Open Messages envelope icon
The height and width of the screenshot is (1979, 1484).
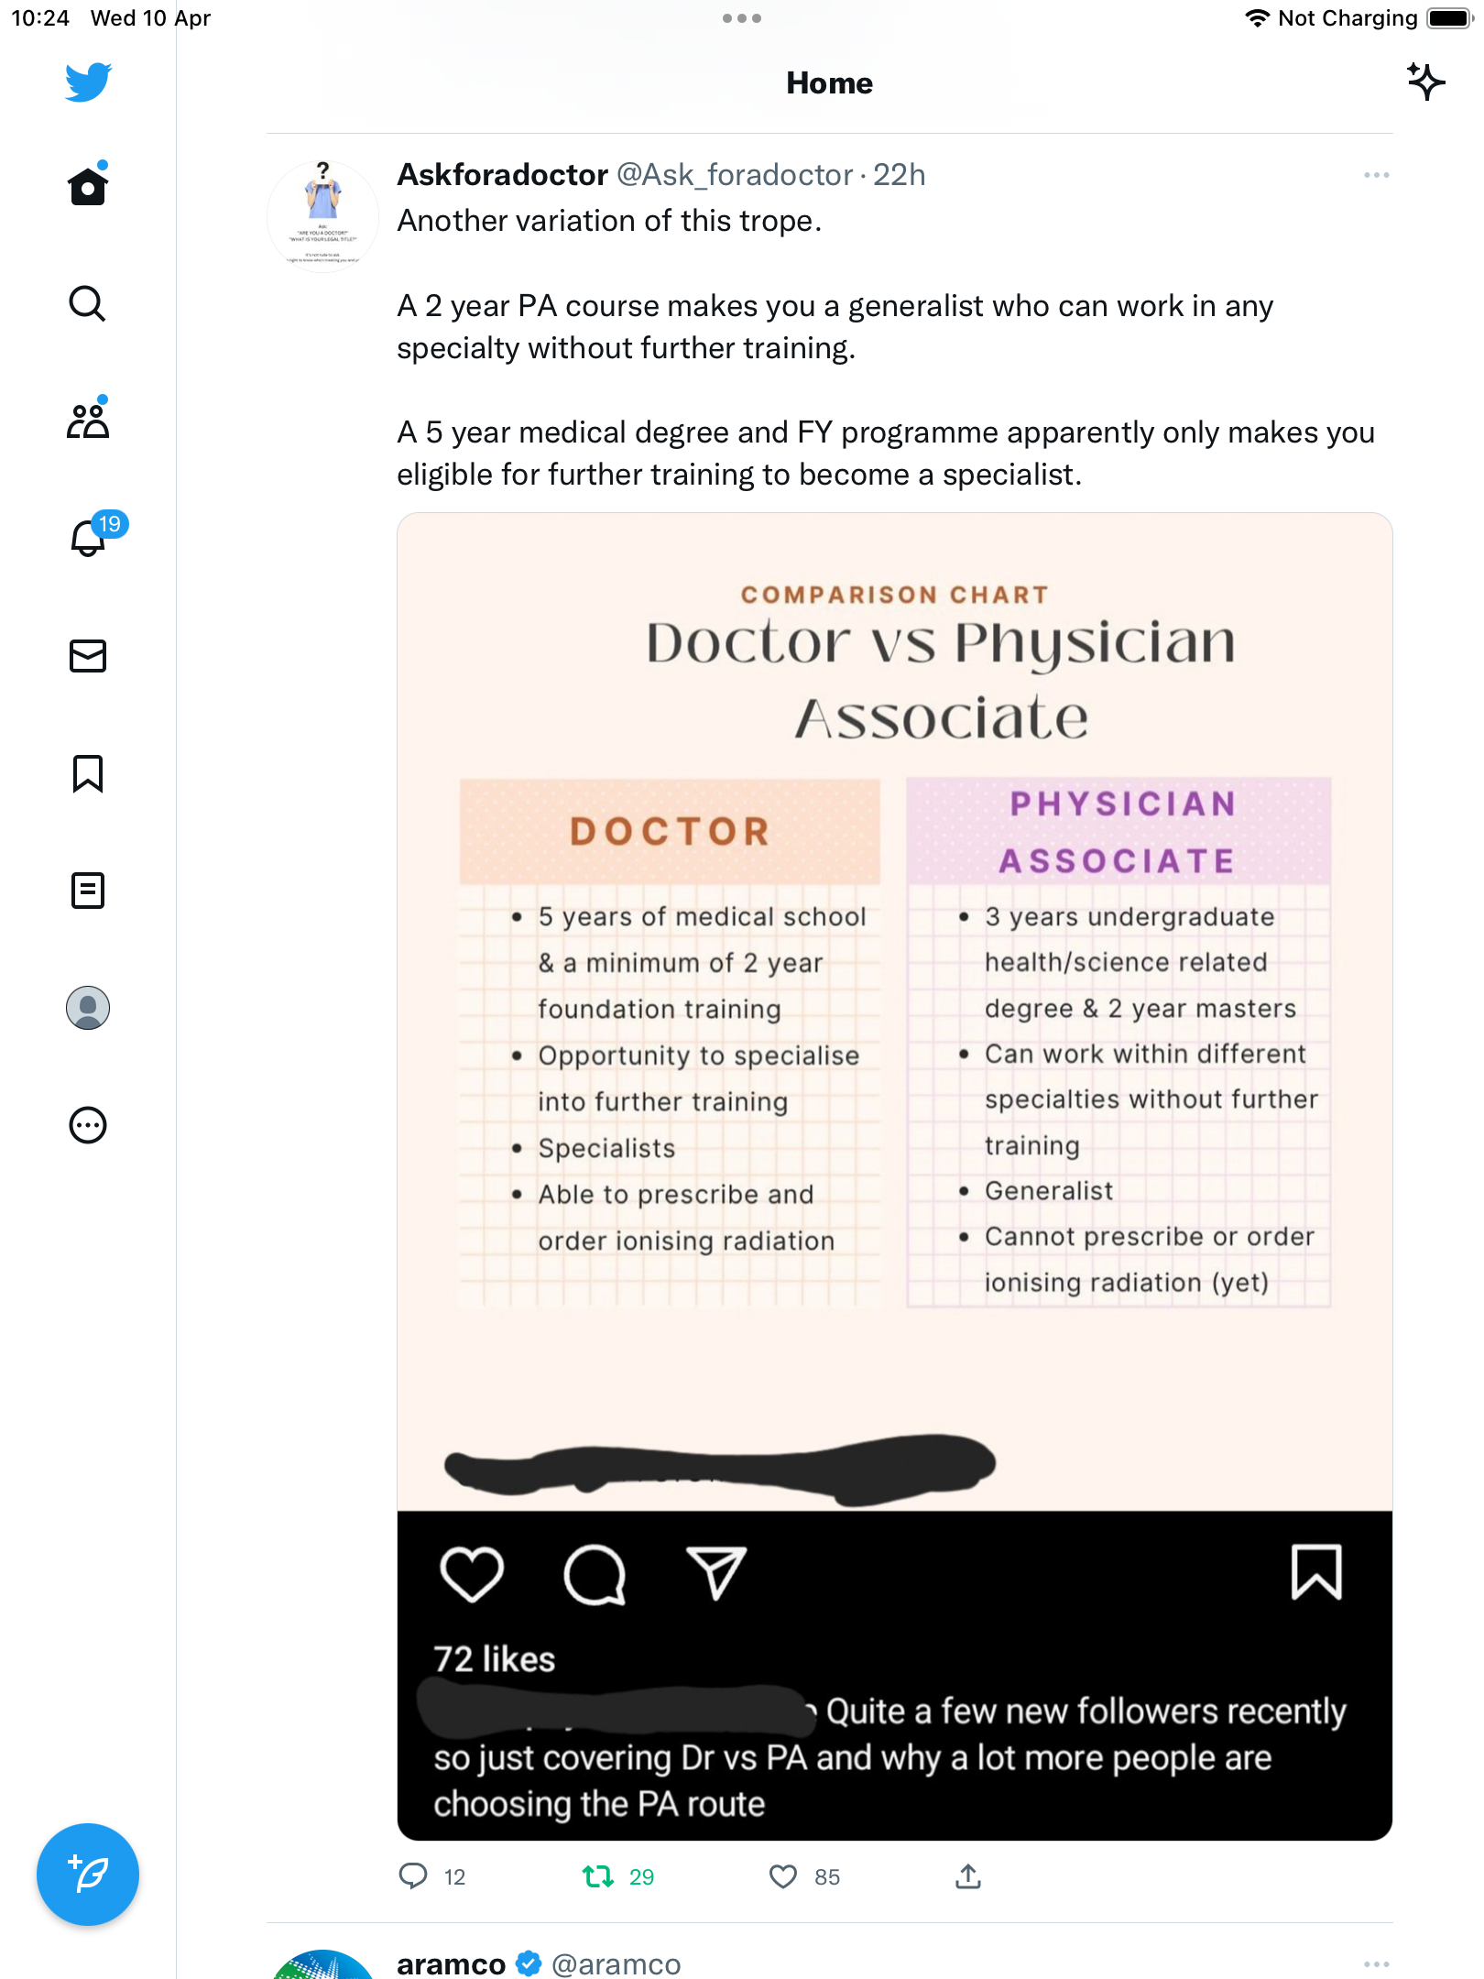click(x=88, y=656)
